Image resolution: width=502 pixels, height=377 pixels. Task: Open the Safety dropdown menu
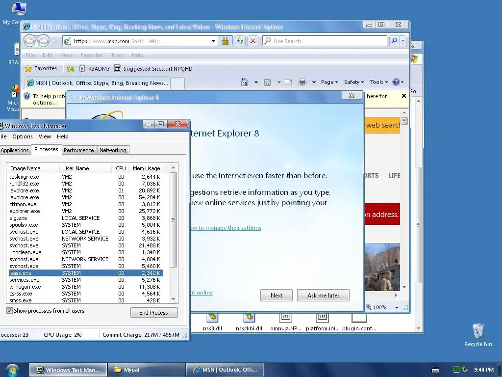[354, 82]
